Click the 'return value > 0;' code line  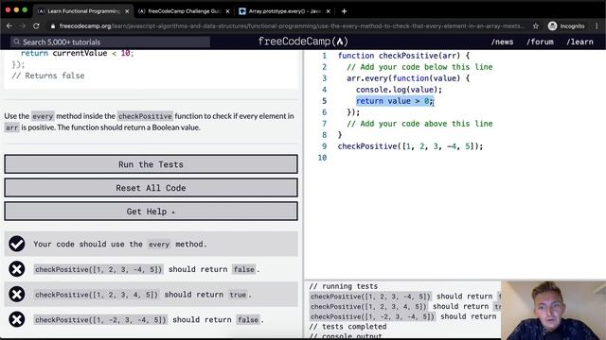[x=395, y=101]
